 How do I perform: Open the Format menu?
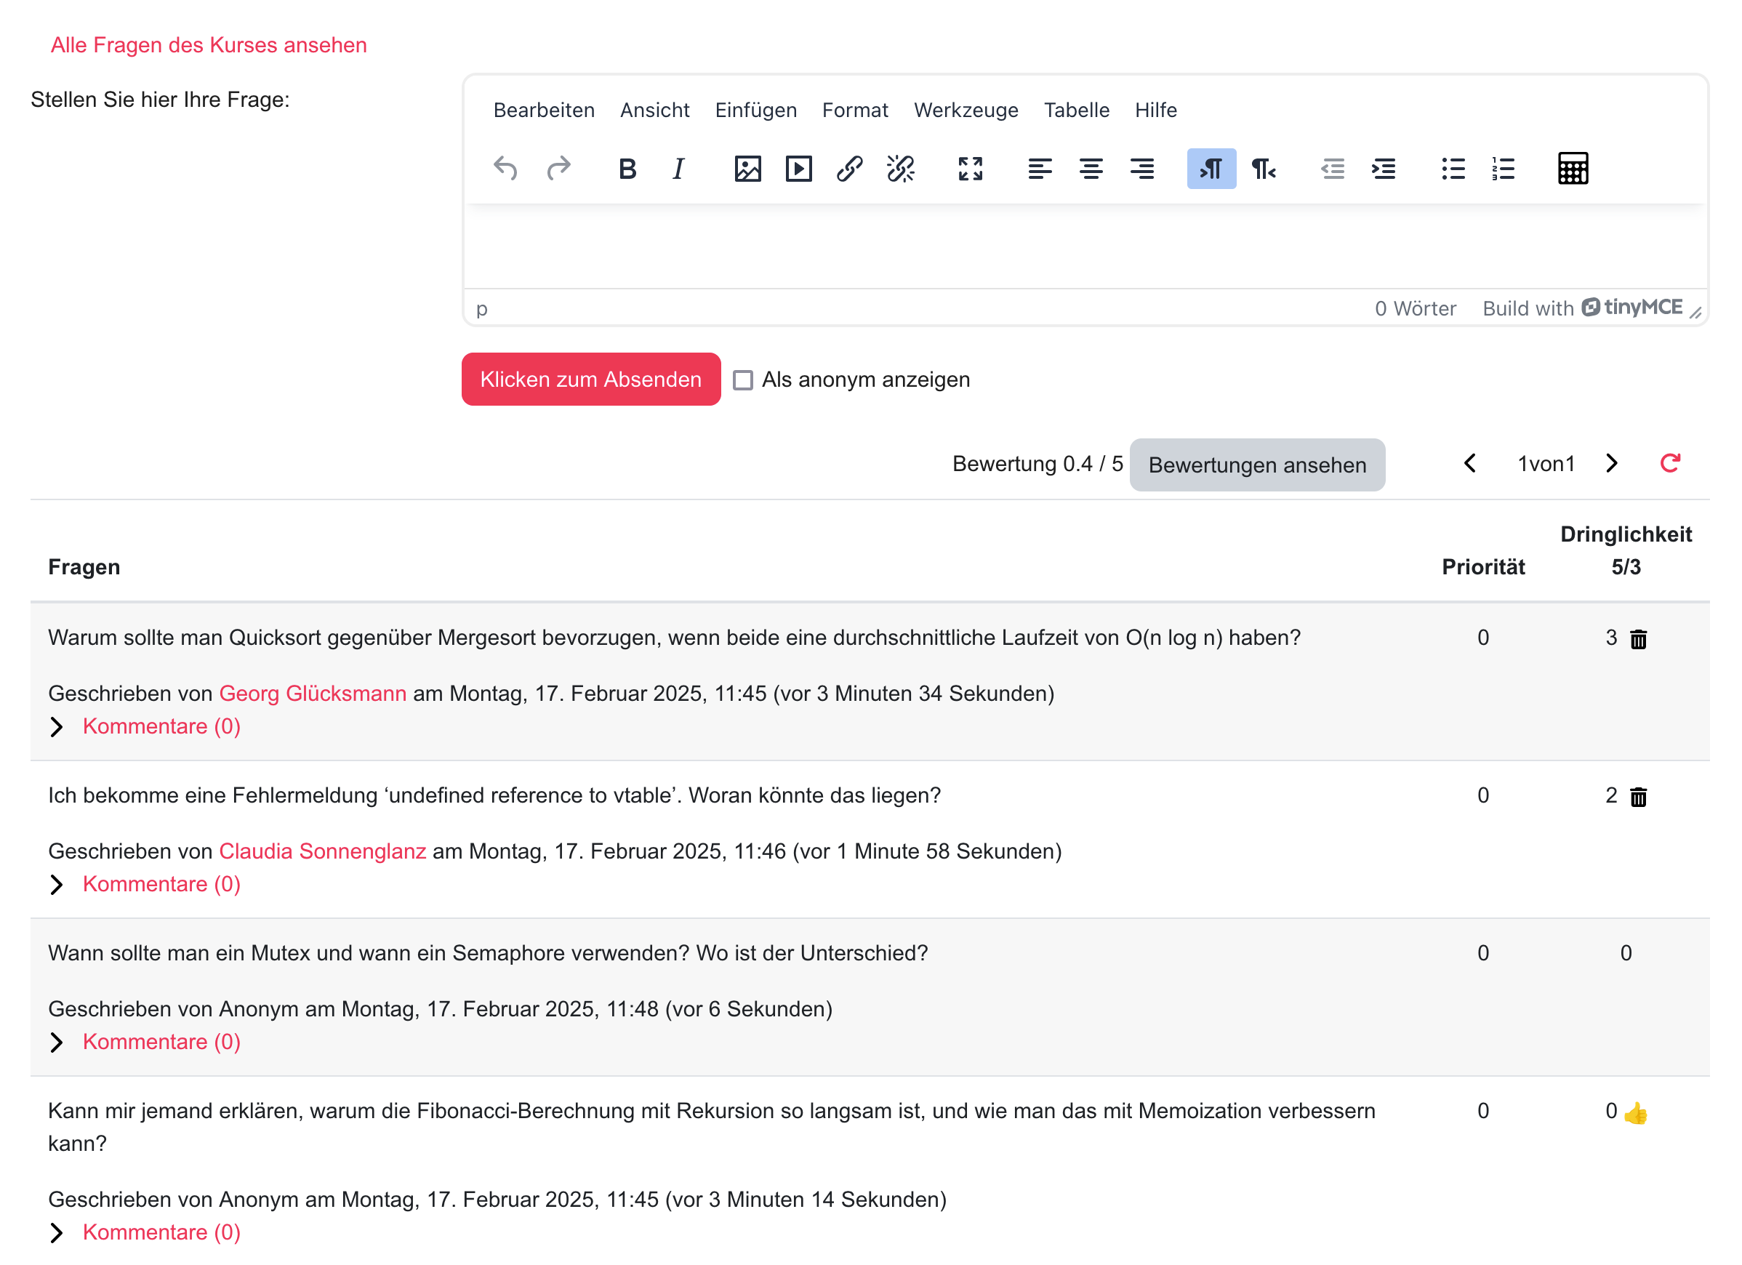point(854,110)
